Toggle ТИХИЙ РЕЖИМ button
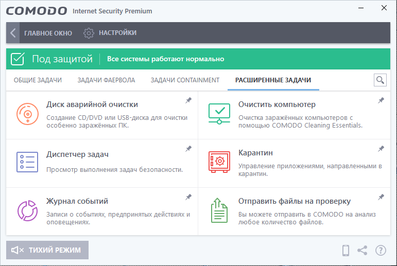 pos(47,250)
